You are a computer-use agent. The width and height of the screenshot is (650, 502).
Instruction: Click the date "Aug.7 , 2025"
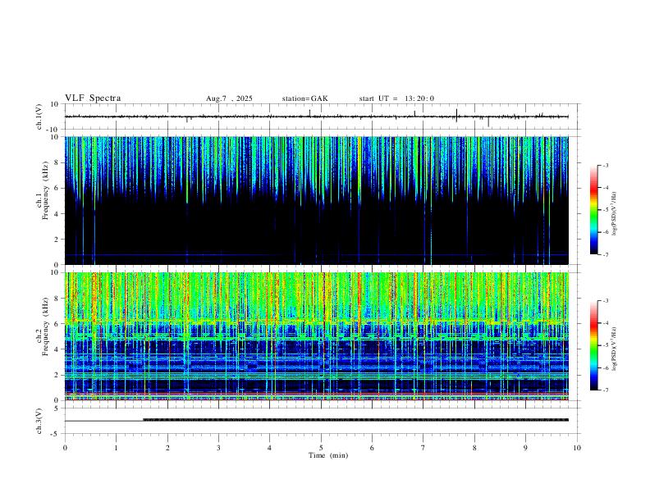point(229,98)
